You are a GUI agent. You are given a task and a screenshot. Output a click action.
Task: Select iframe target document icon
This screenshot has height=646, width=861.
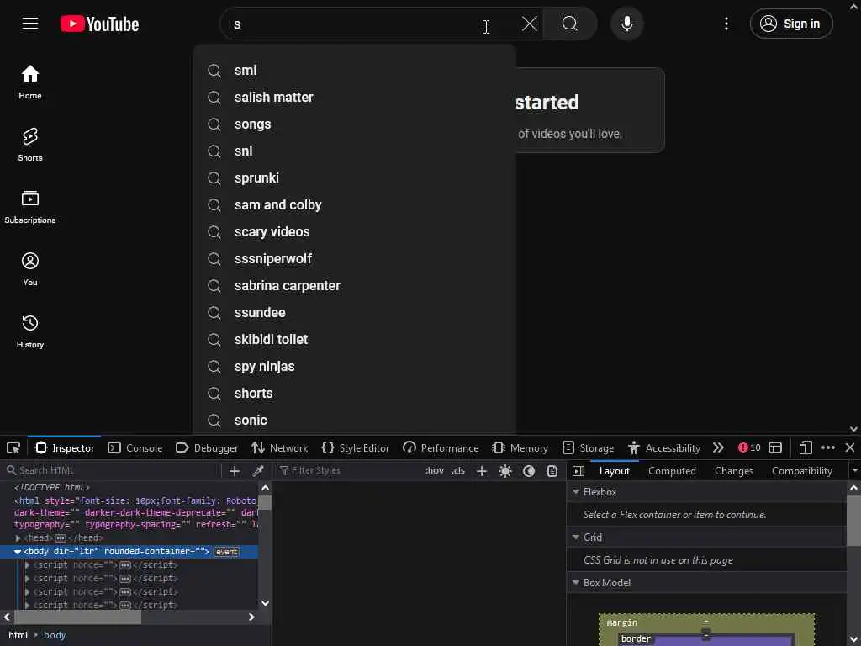(775, 447)
